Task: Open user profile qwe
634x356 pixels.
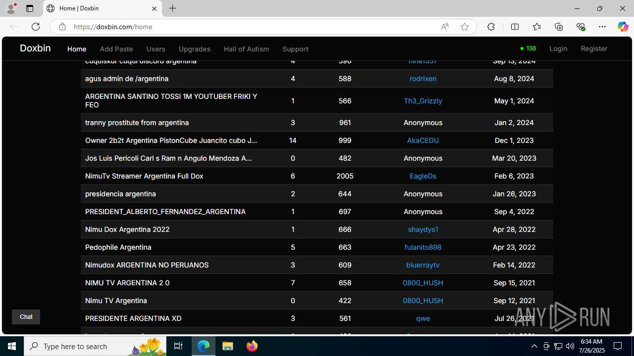Action: (x=423, y=318)
